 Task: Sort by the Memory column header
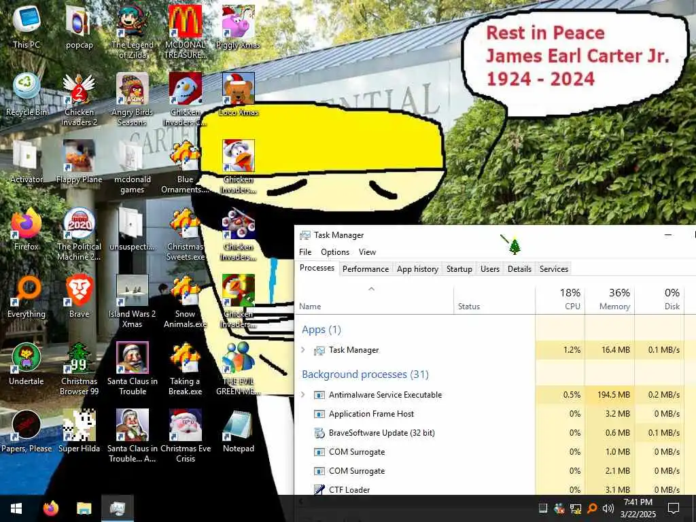(610, 300)
